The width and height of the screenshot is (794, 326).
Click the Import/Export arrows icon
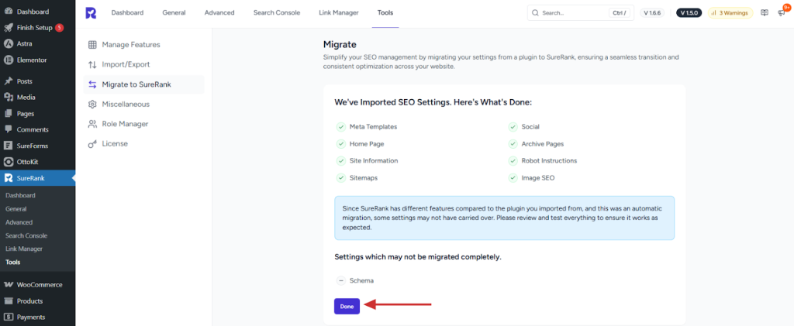point(92,65)
